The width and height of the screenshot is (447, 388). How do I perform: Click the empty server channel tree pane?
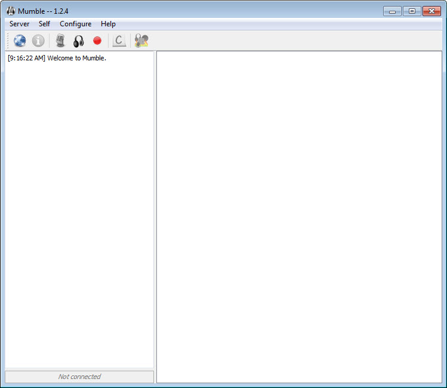click(300, 217)
